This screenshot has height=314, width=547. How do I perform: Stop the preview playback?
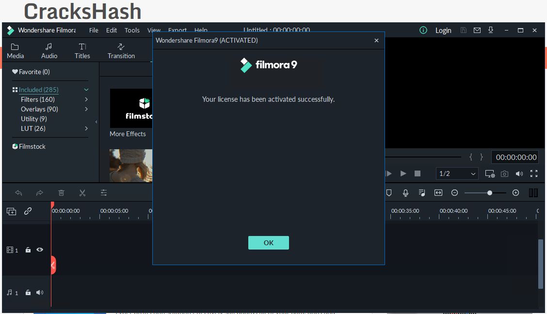pos(417,173)
